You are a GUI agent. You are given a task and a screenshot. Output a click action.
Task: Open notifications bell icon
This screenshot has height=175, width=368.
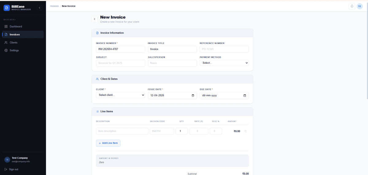(x=352, y=6)
